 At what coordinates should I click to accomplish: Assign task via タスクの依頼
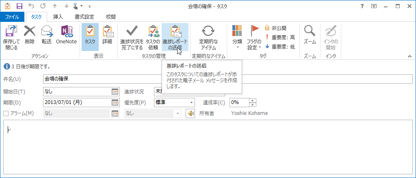(x=153, y=38)
